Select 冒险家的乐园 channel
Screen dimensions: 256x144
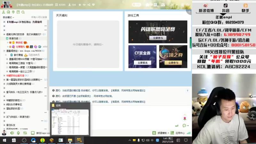13,108
